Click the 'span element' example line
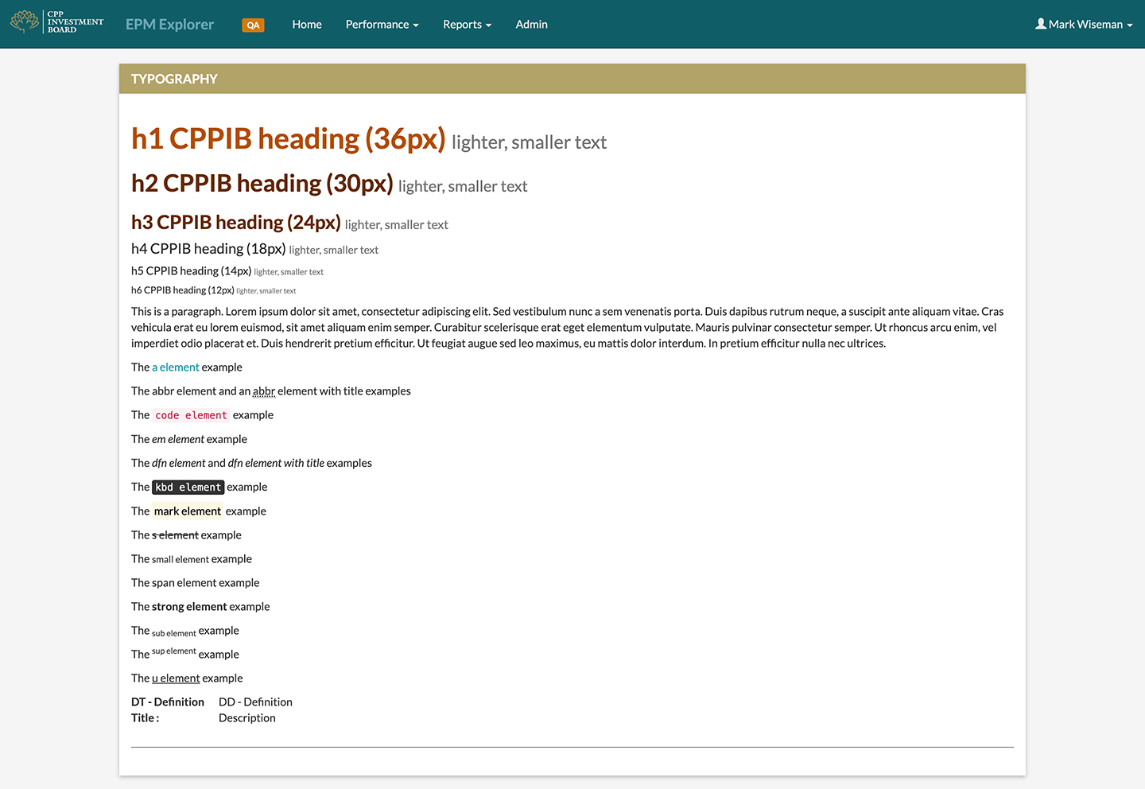This screenshot has height=789, width=1145. [196, 583]
